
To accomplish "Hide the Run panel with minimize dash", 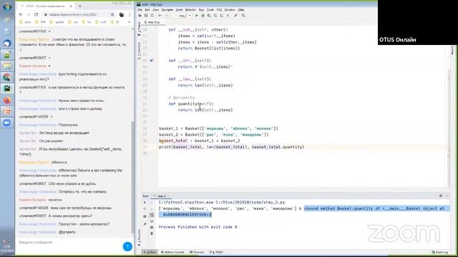I will (447, 196).
